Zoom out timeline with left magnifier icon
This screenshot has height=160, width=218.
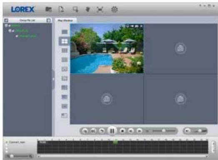8,156
